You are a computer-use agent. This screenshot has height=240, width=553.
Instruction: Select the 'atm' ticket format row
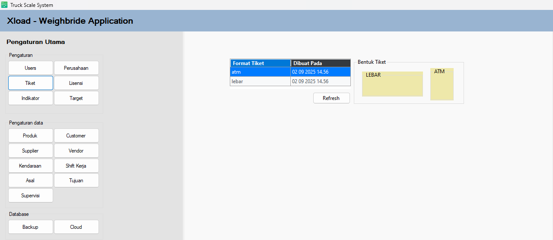(x=260, y=72)
